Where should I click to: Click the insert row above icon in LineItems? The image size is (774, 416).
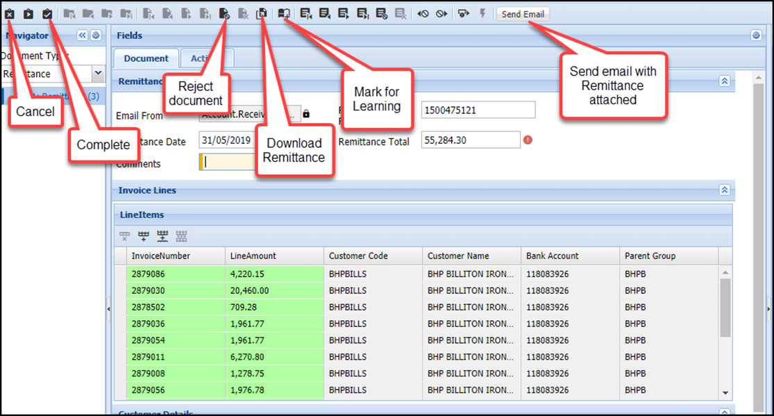click(x=144, y=237)
